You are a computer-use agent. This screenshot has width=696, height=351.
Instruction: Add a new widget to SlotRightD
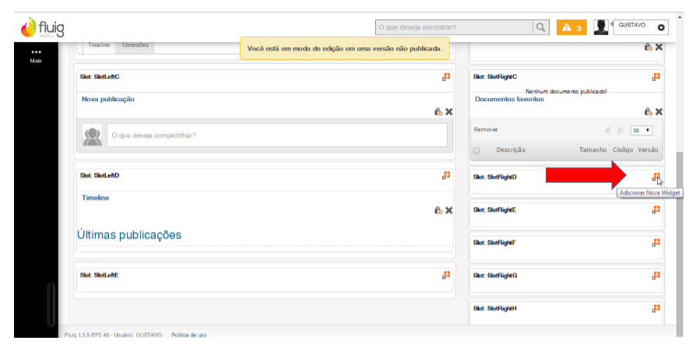656,177
